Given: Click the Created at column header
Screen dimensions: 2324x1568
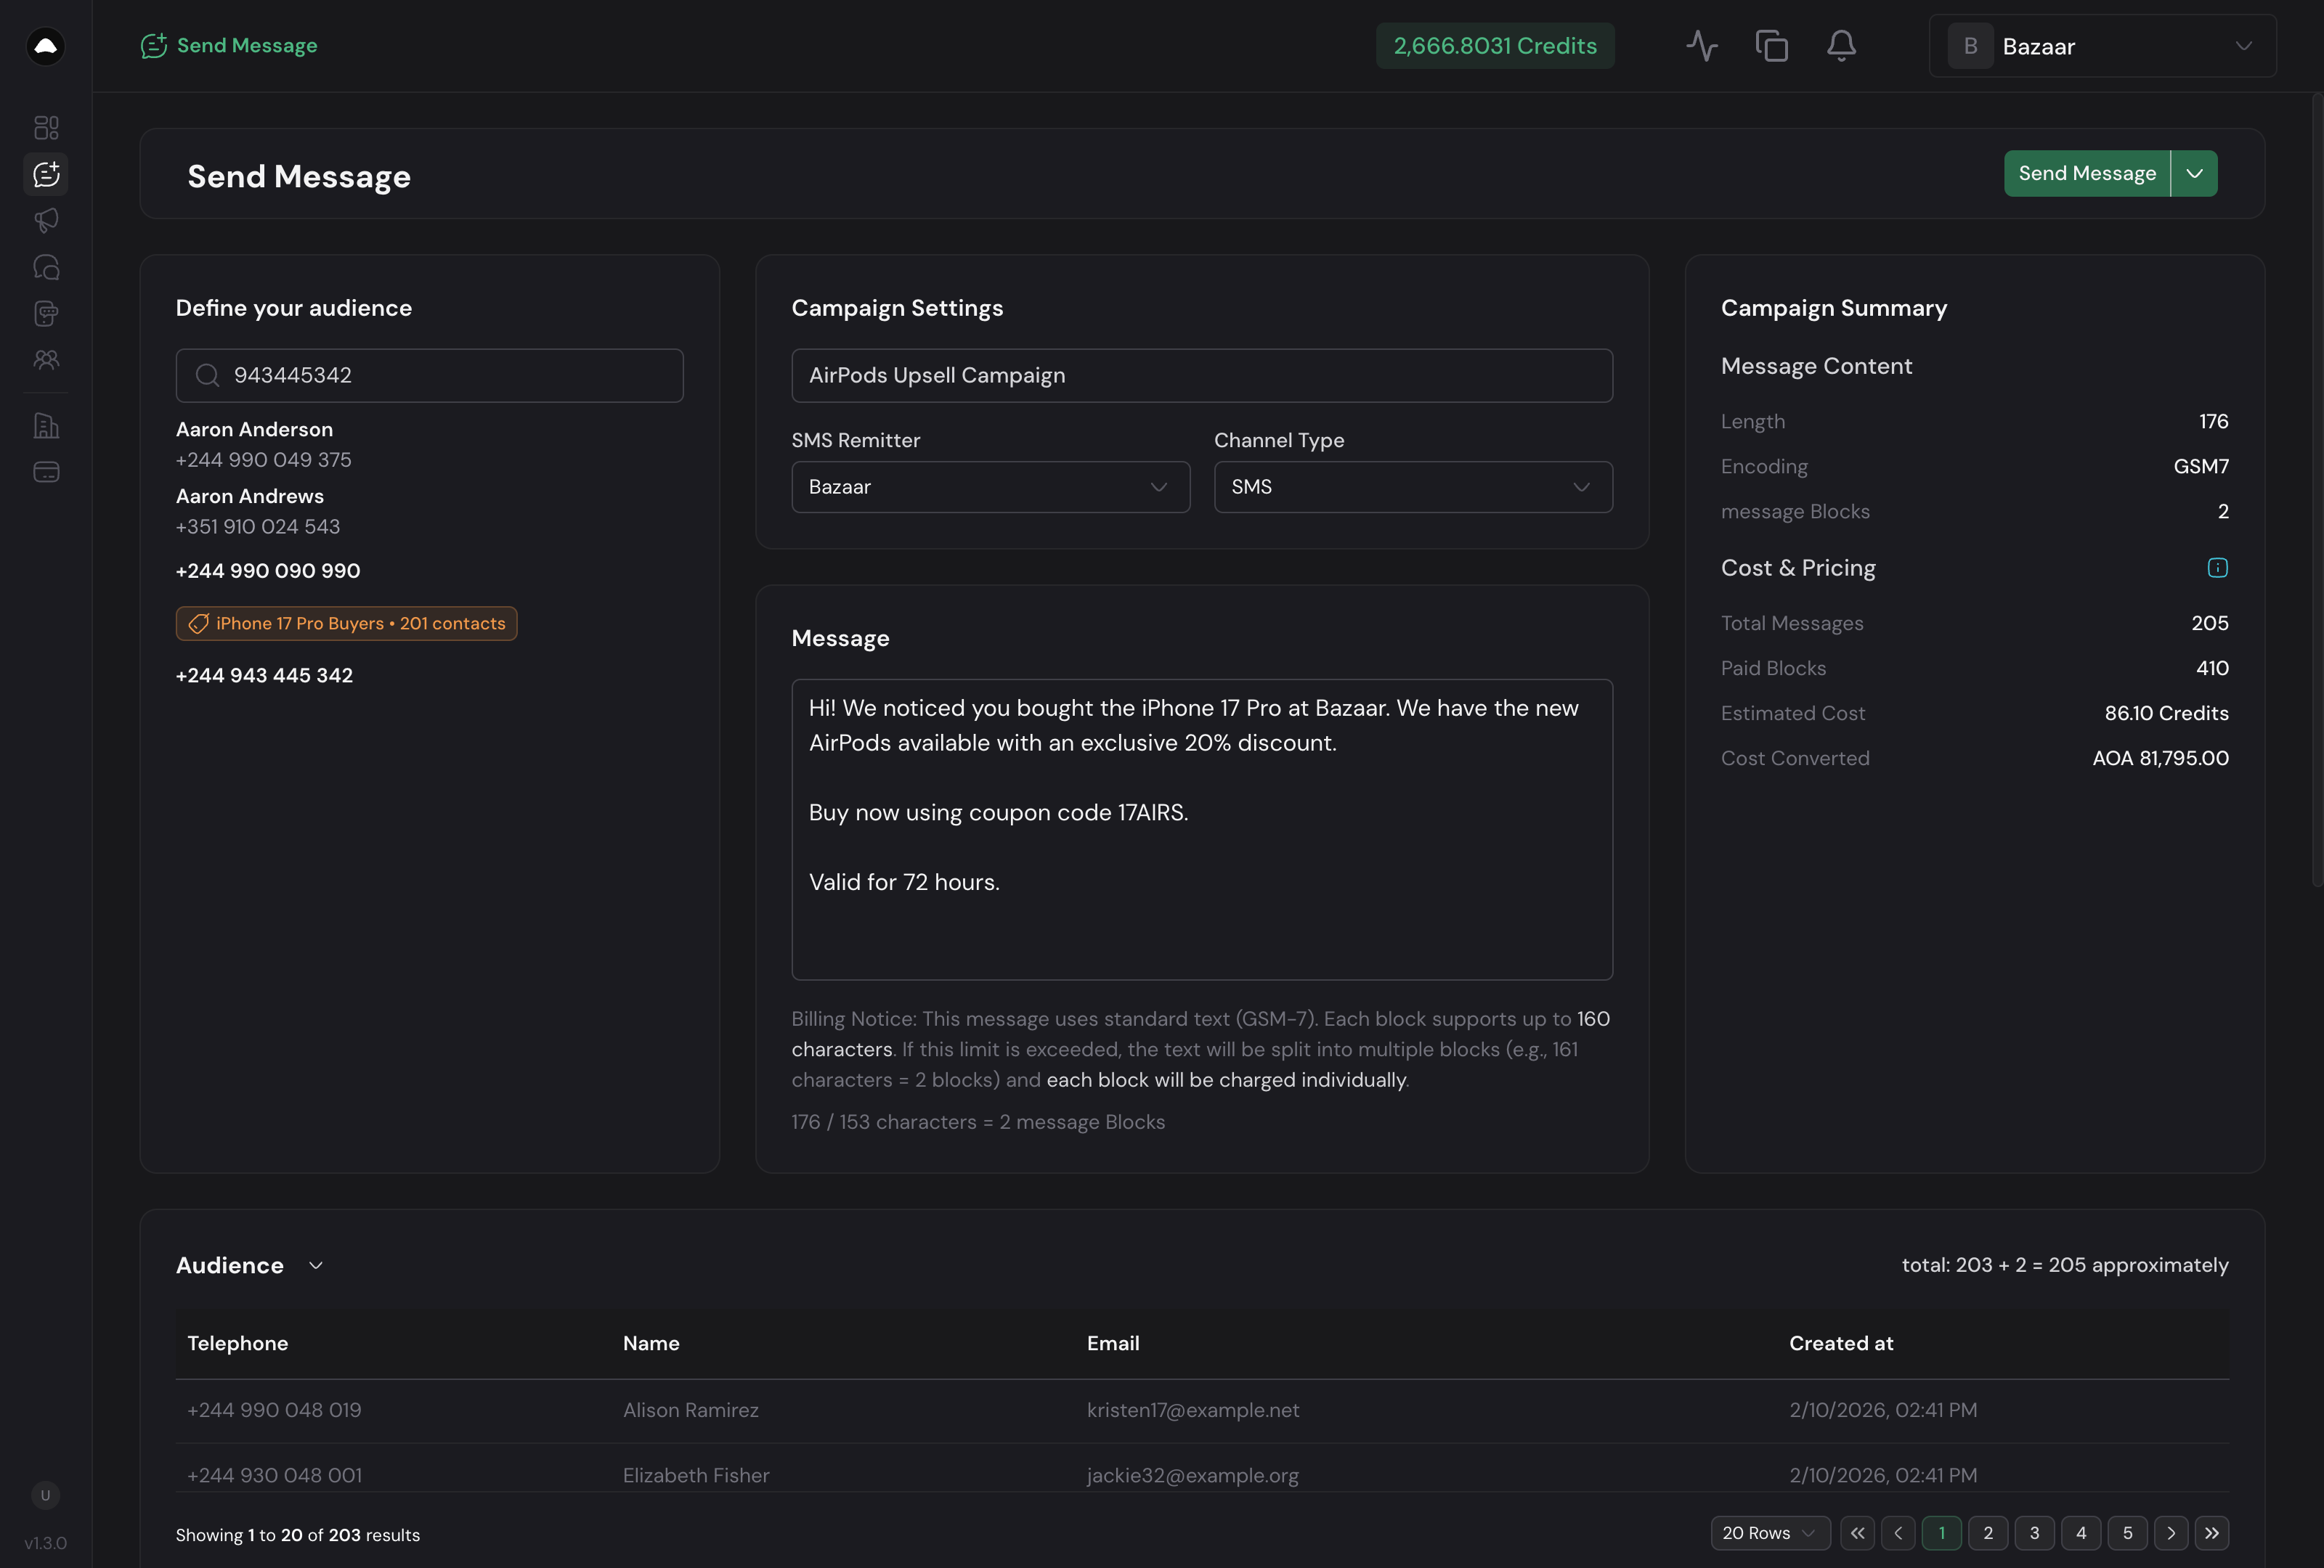Looking at the screenshot, I should point(1841,1343).
